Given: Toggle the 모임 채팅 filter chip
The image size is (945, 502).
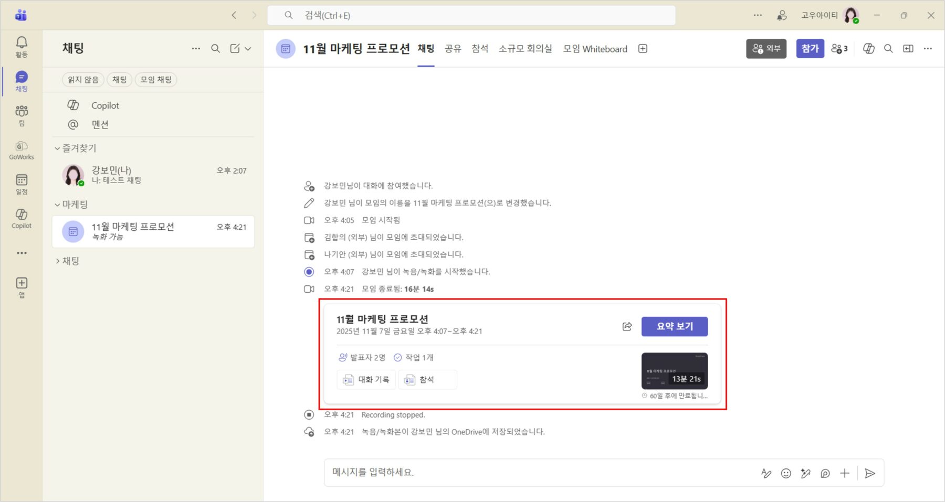Looking at the screenshot, I should coord(156,80).
